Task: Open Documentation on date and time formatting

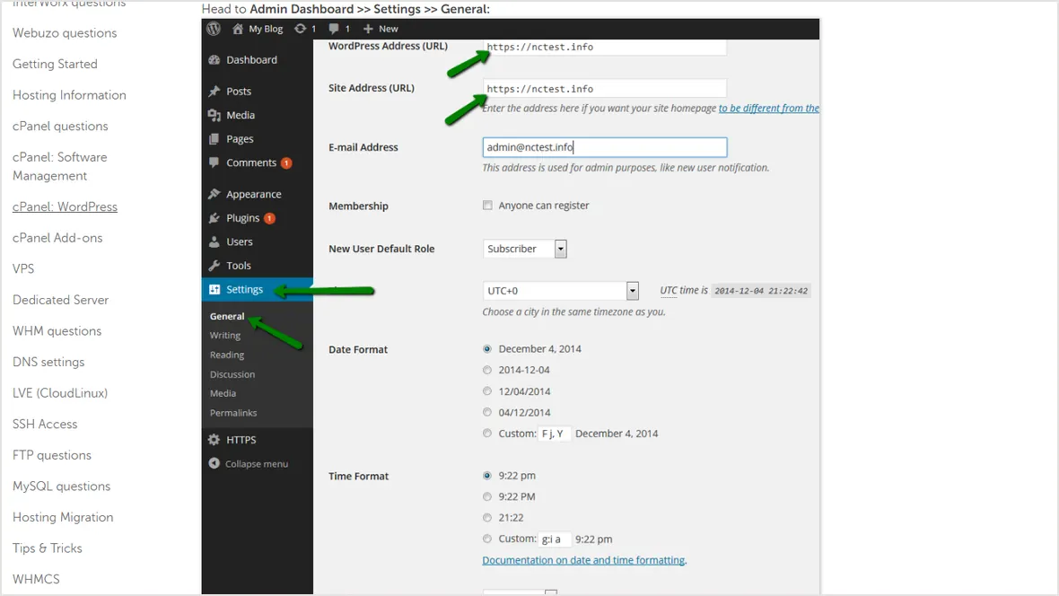Action: [583, 560]
